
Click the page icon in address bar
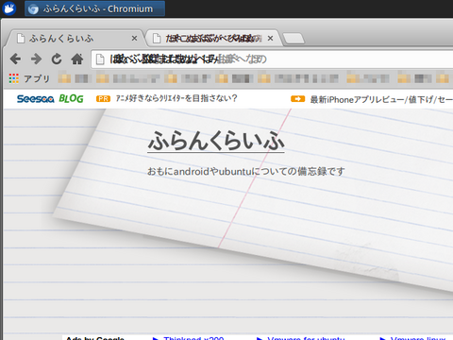100,59
